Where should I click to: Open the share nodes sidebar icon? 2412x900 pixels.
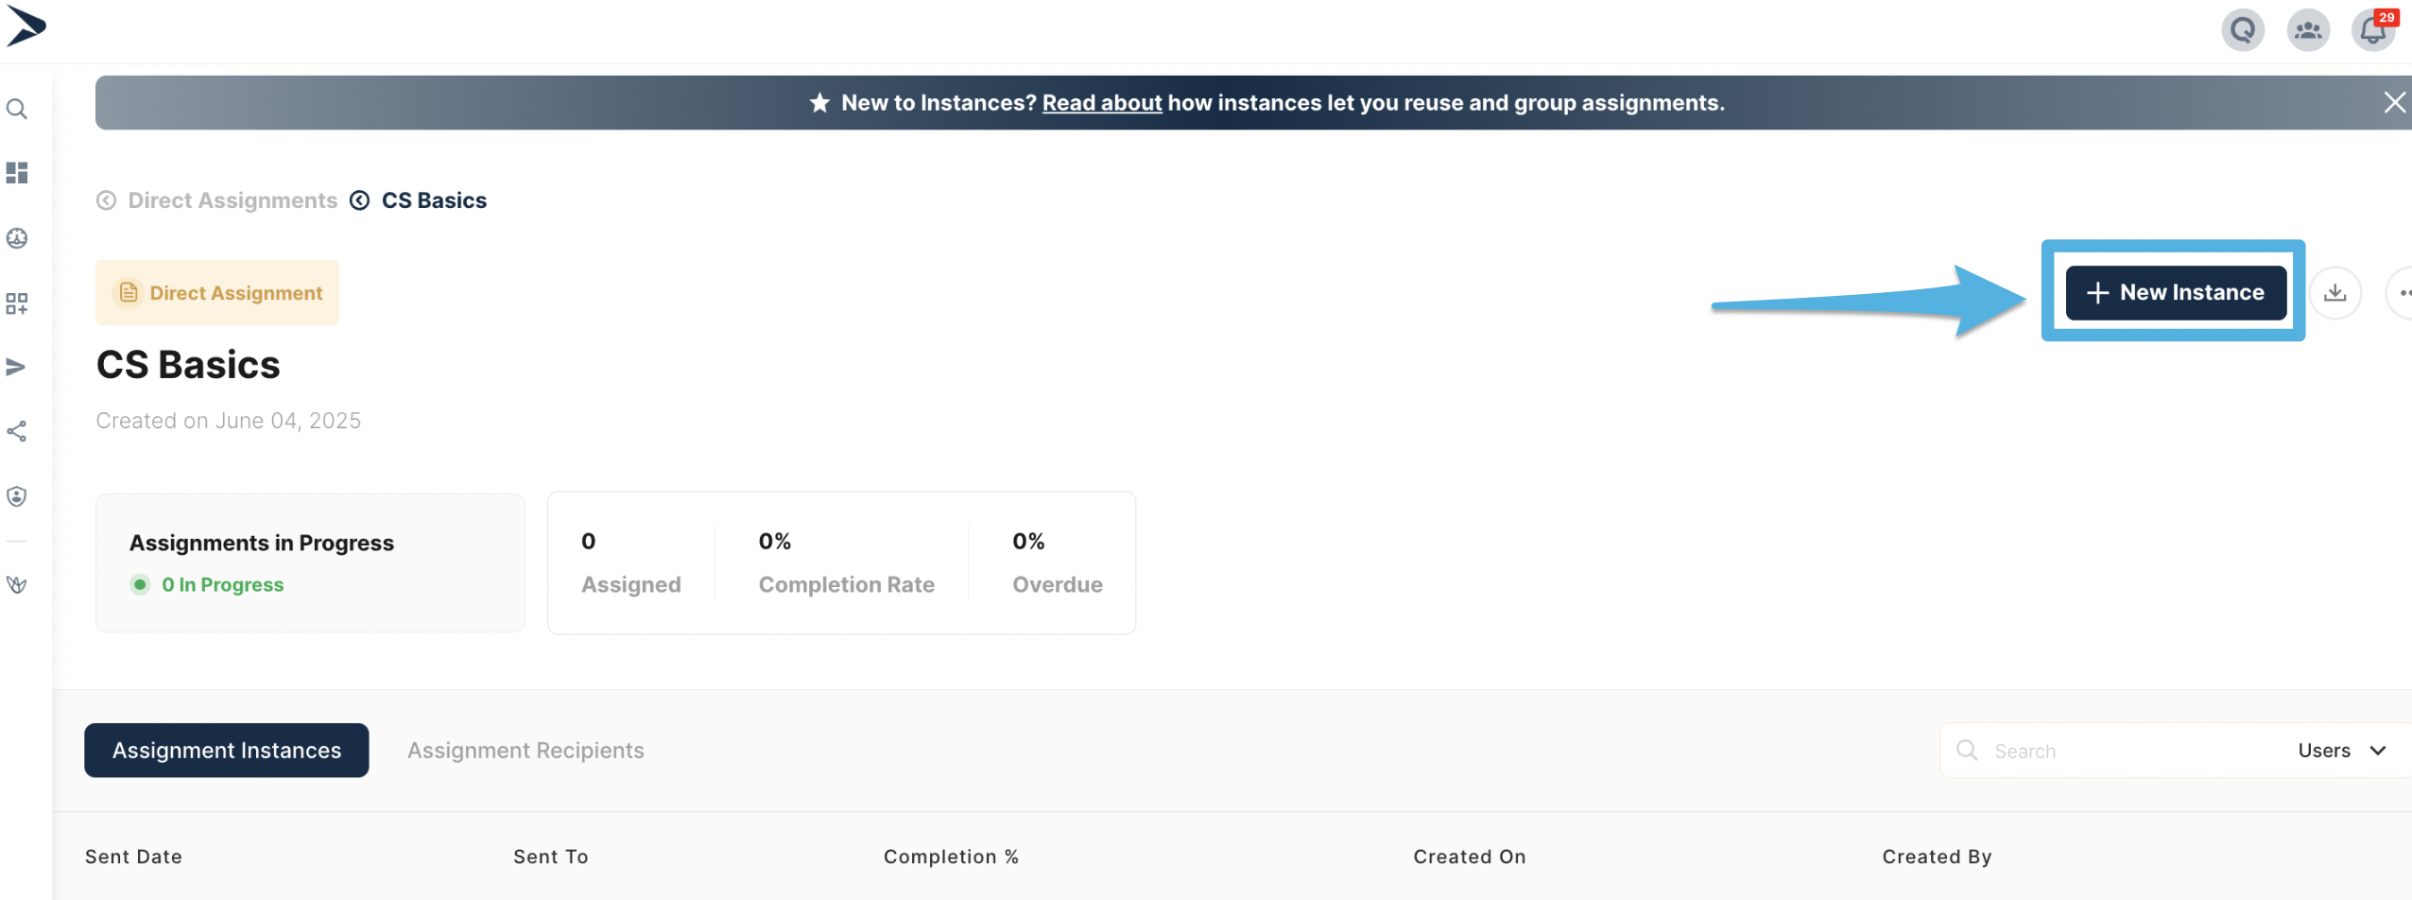pyautogui.click(x=17, y=432)
